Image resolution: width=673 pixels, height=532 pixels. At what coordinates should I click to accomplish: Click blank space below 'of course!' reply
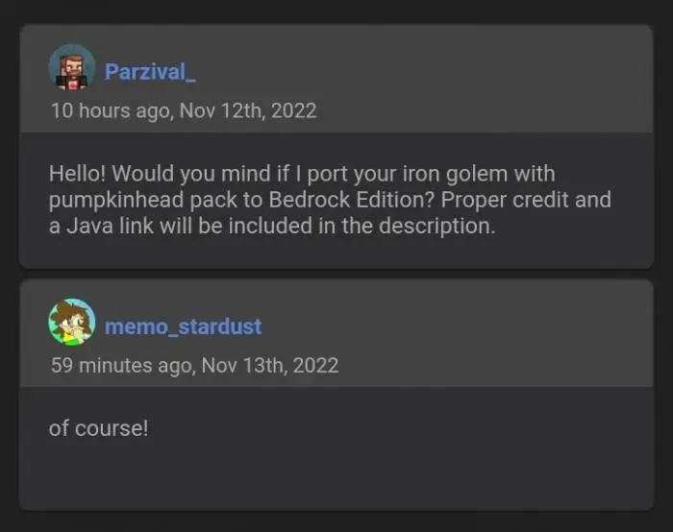tap(336, 475)
